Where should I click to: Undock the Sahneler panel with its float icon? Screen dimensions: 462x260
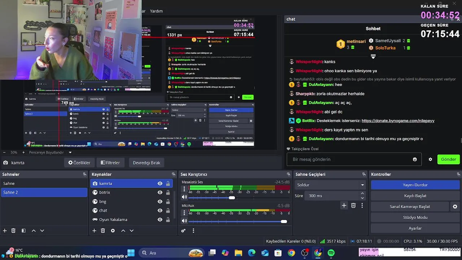point(84,174)
